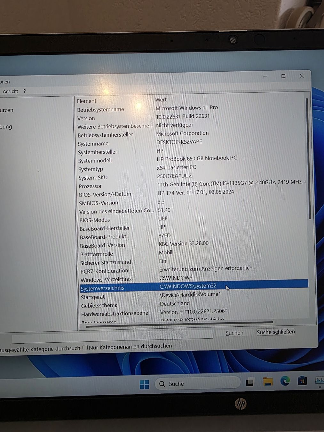The width and height of the screenshot is (324, 432).
Task: Open Task View from the taskbar
Action: tap(249, 382)
